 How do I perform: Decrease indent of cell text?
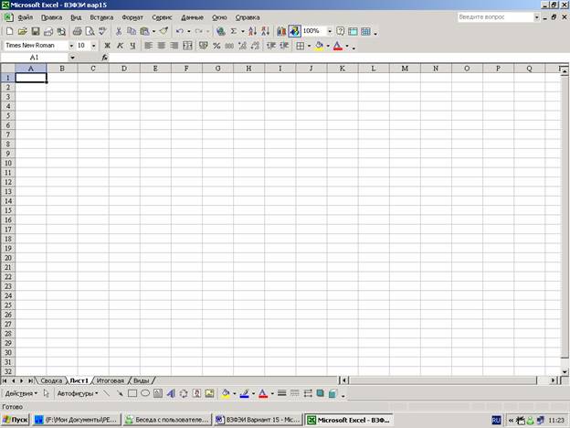point(270,46)
